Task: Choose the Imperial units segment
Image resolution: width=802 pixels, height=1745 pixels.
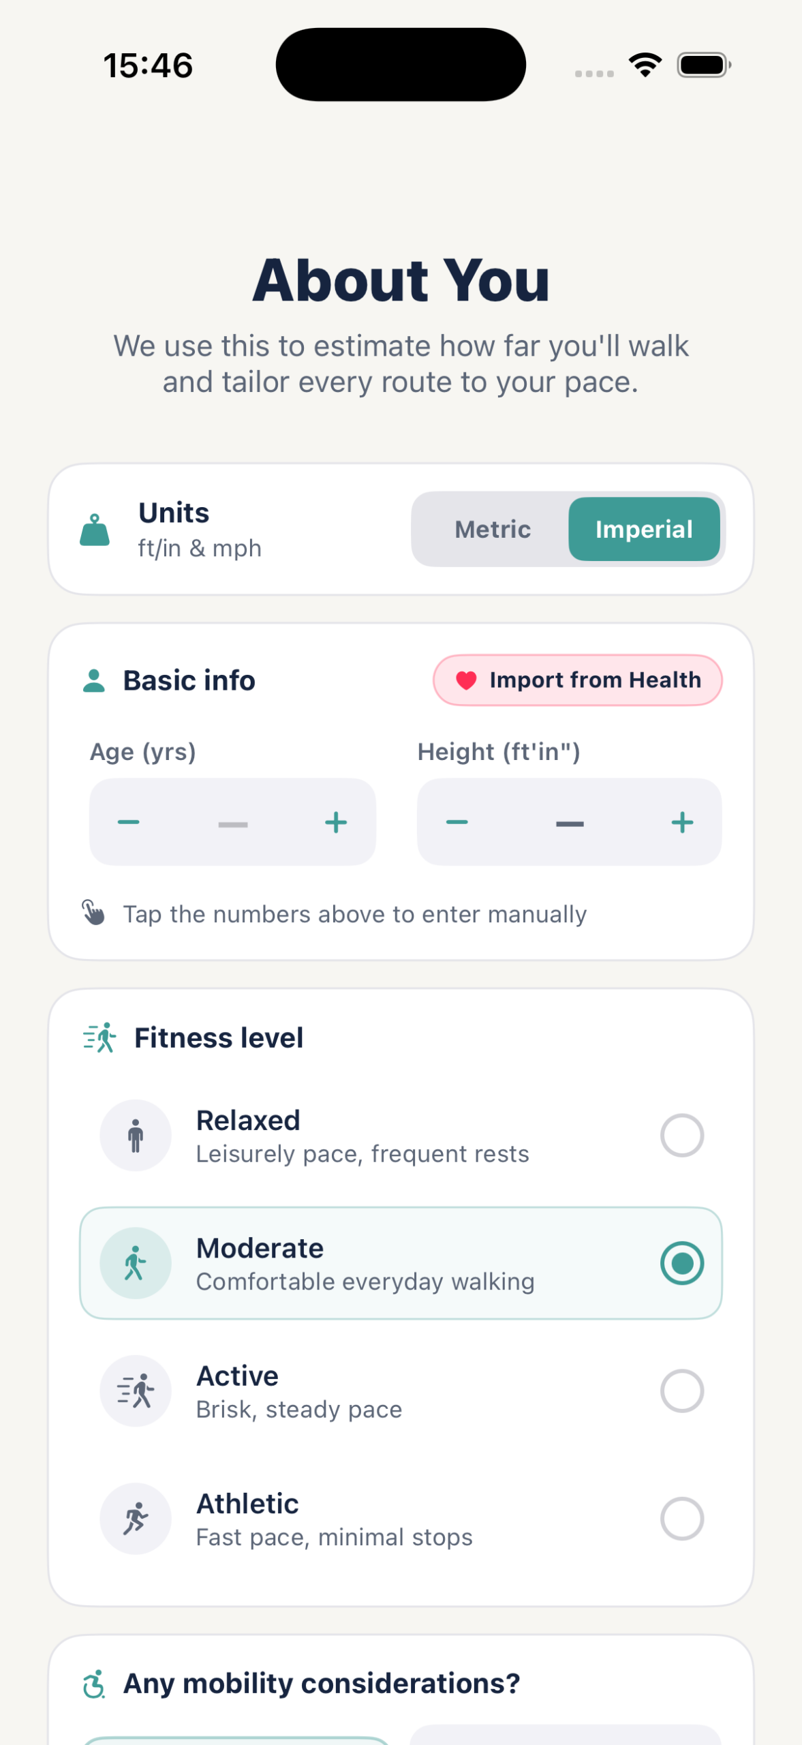Action: pos(644,529)
